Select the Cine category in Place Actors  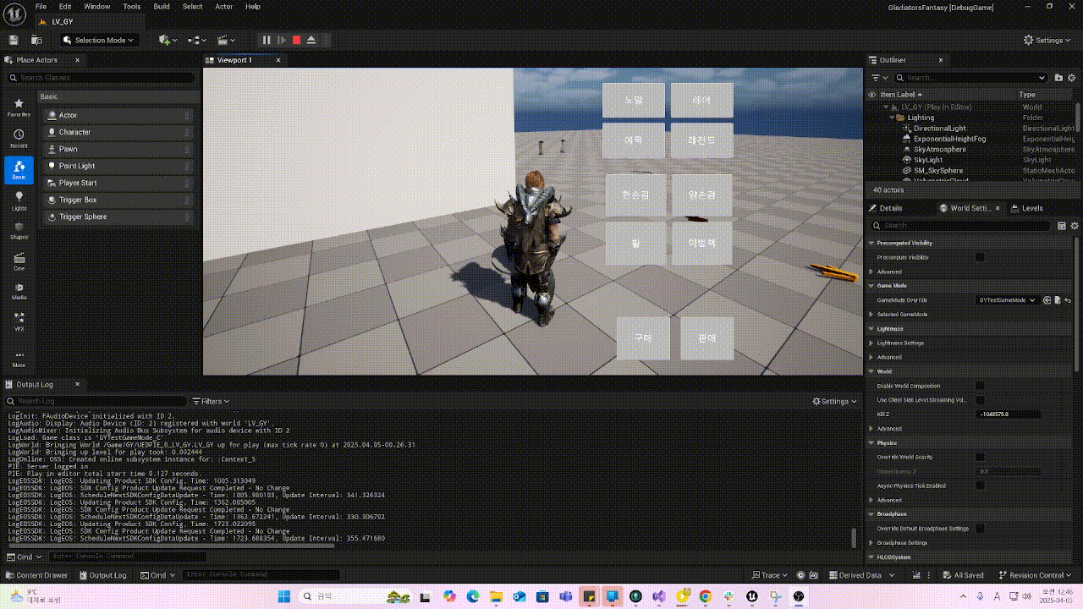(x=19, y=261)
